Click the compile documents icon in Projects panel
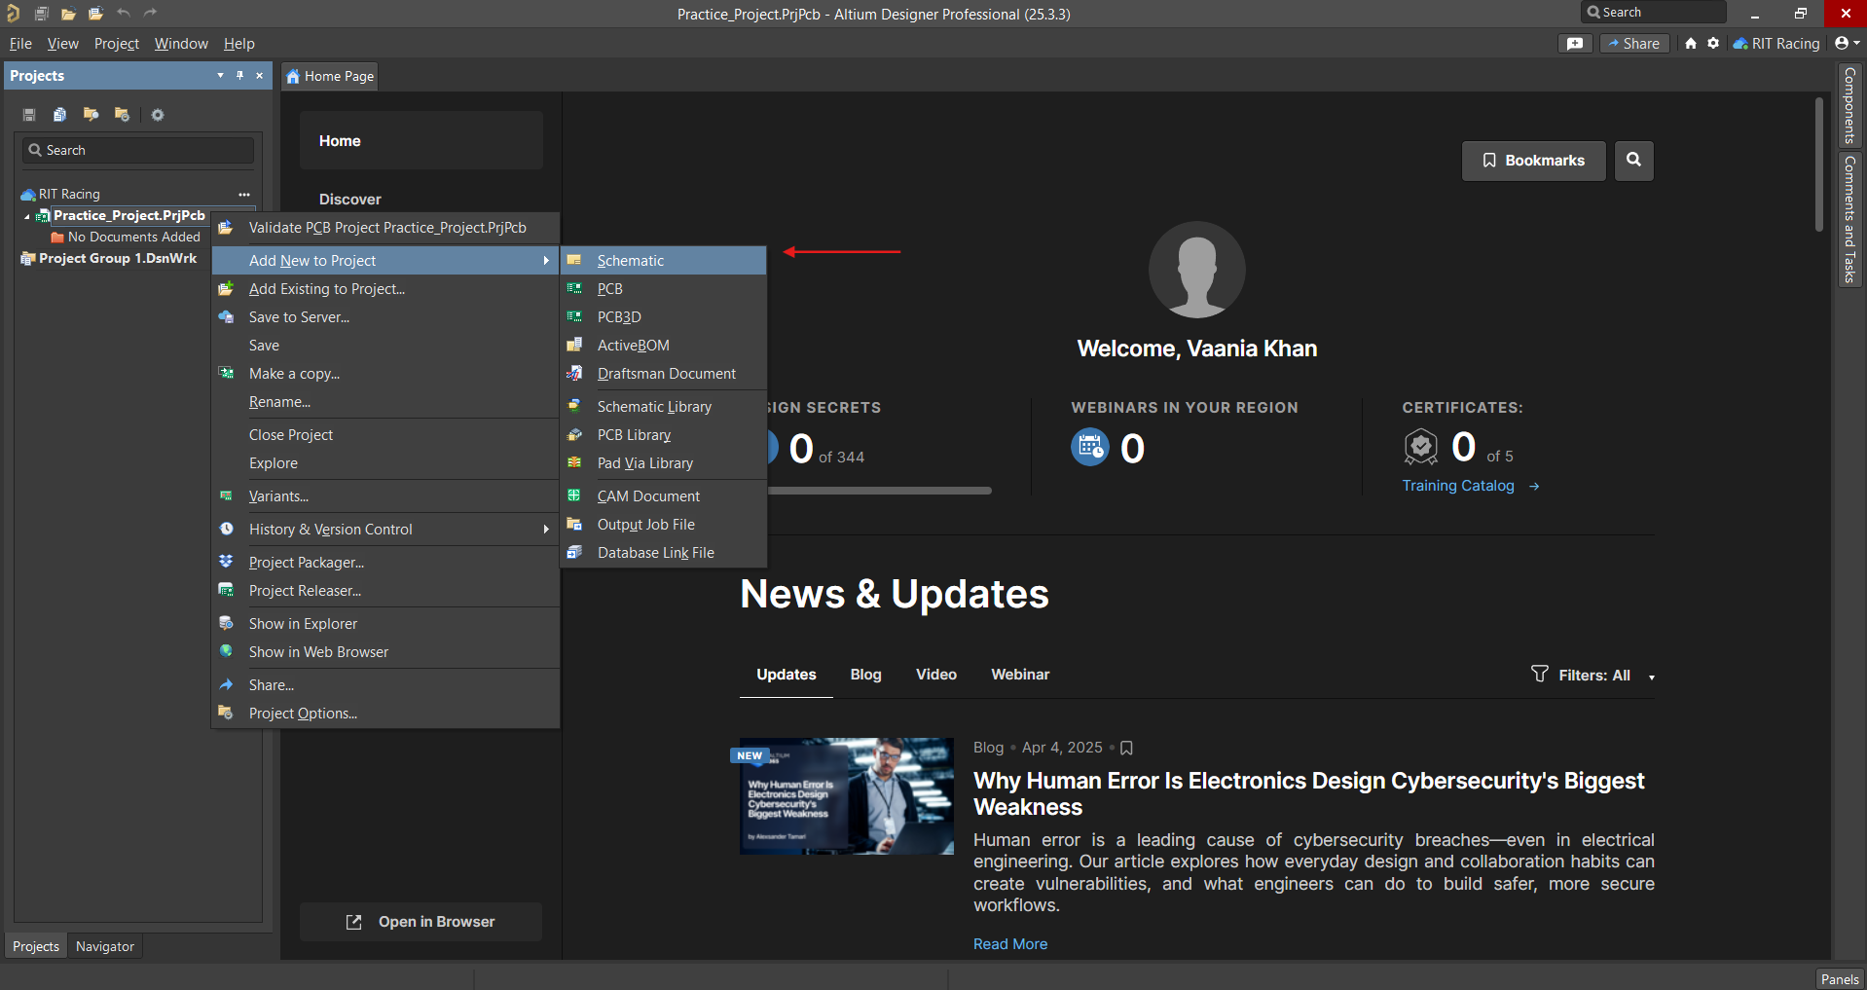Image resolution: width=1867 pixels, height=990 pixels. point(59,115)
